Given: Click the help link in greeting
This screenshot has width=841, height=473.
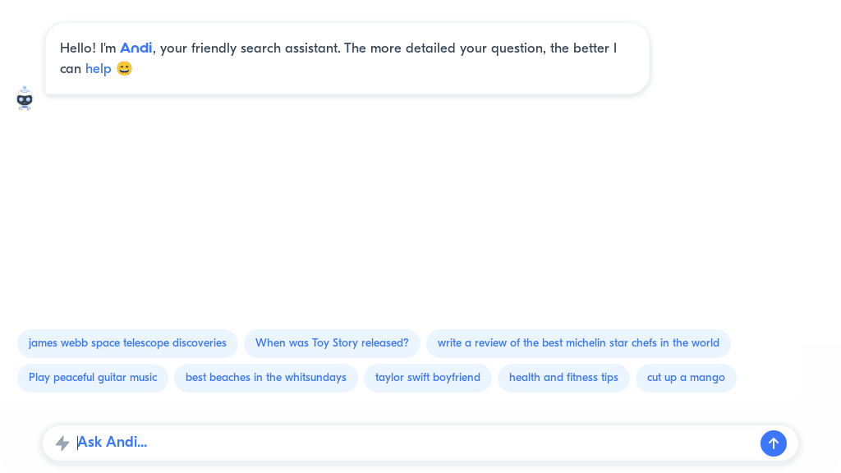Looking at the screenshot, I should tap(98, 69).
